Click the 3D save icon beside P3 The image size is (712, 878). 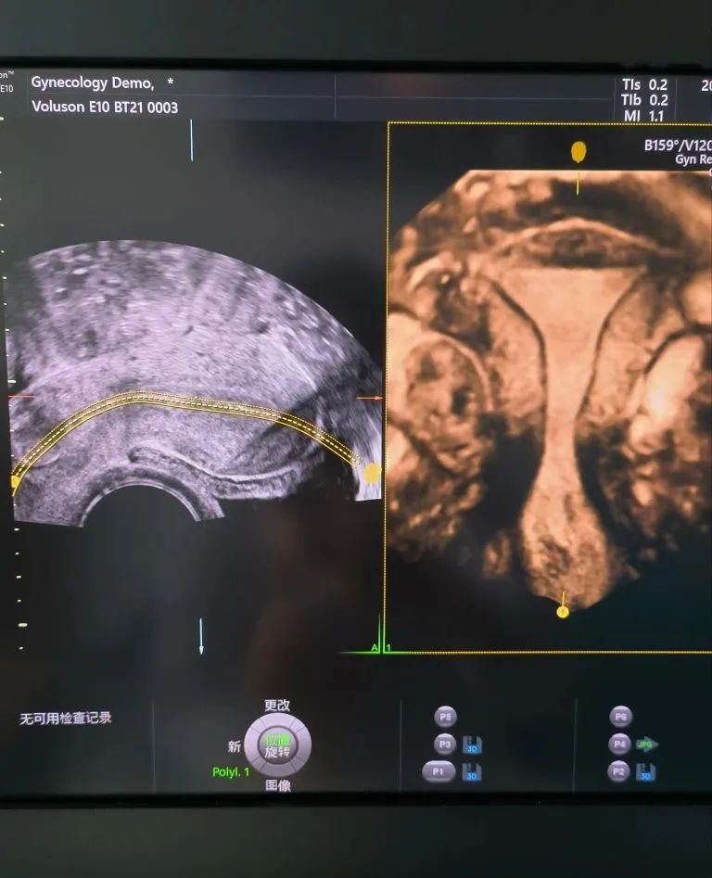pos(472,744)
